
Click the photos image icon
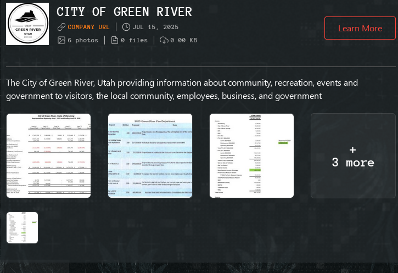pos(61,40)
